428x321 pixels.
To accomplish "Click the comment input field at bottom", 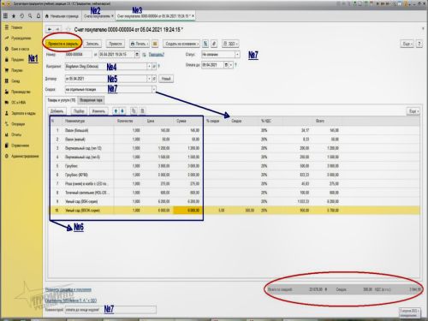I will point(110,310).
